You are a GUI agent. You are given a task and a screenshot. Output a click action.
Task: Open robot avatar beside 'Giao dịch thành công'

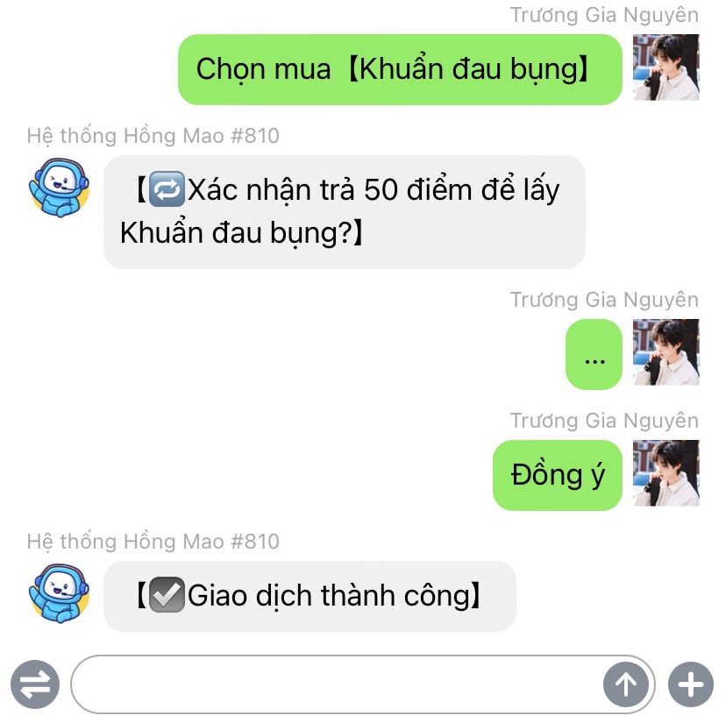(59, 593)
